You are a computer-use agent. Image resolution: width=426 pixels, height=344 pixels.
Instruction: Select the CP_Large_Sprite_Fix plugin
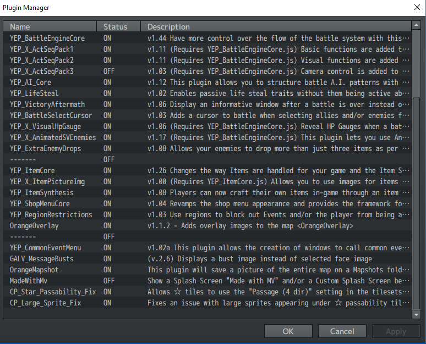tap(207, 303)
